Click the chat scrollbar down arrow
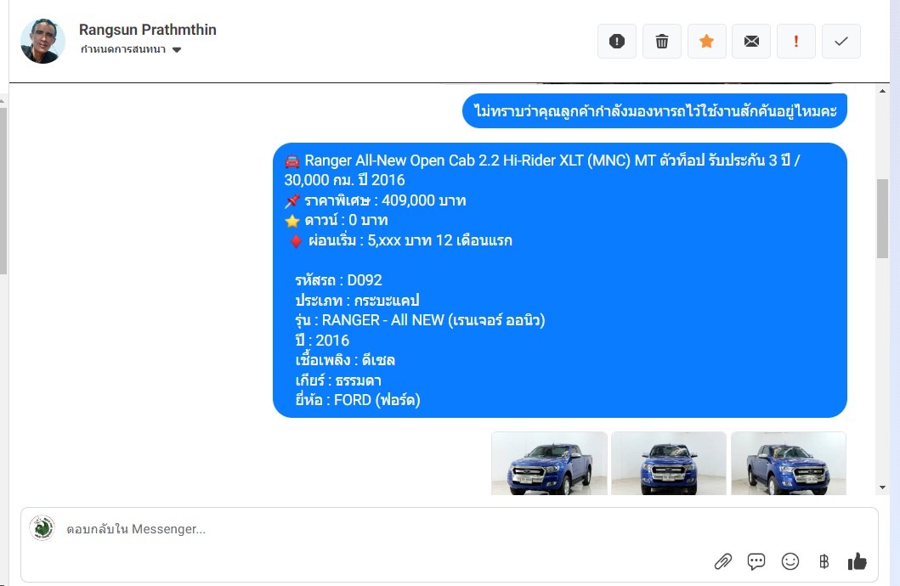900x586 pixels. coord(882,487)
